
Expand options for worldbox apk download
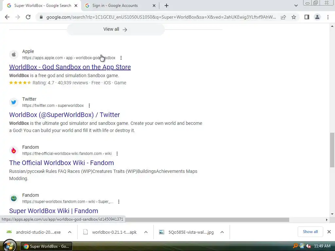pos(146,232)
